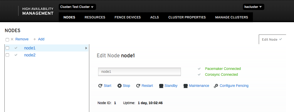Click the arrow expander on node1 row
294x112 pixels.
coord(86,48)
